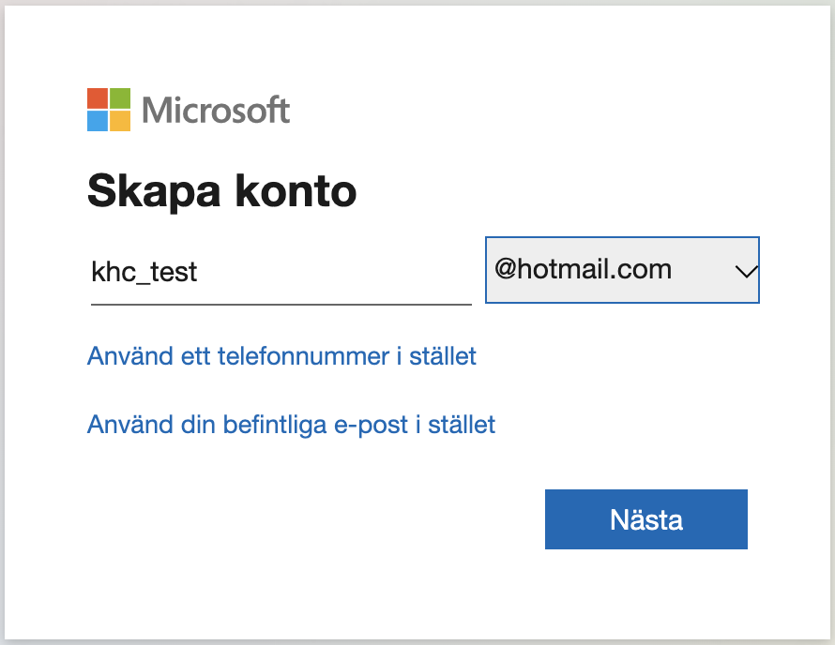The width and height of the screenshot is (835, 645).
Task: Click the gray Microsoft wordmark
Action: point(216,111)
